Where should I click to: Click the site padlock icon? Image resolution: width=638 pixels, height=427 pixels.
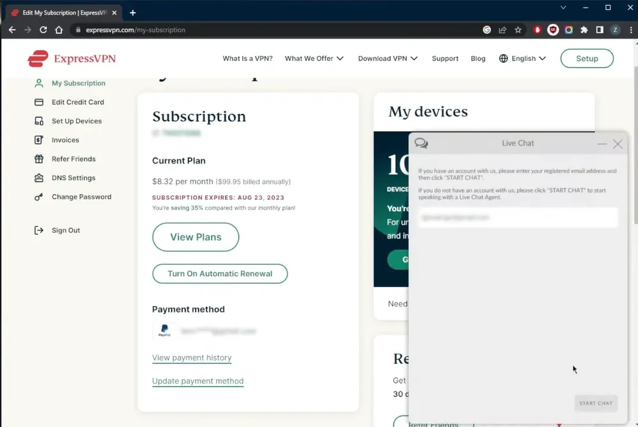[78, 30]
